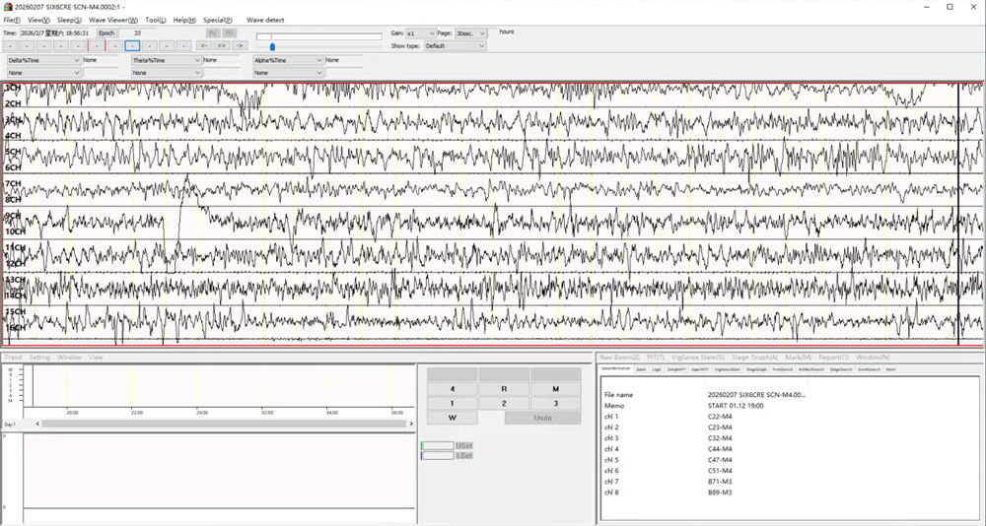Click the '>>' fast forward button
This screenshot has width=986, height=526.
pos(221,45)
